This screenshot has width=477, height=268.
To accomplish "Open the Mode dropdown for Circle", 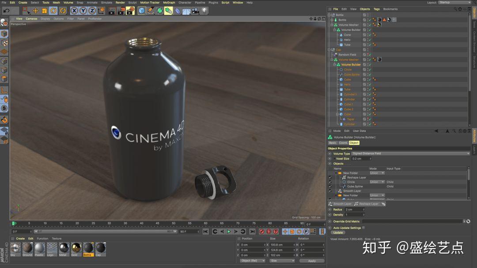I will (x=377, y=182).
